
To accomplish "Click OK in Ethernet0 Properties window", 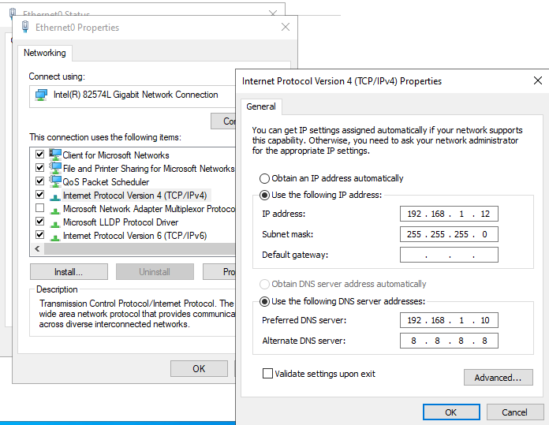I will pyautogui.click(x=199, y=369).
